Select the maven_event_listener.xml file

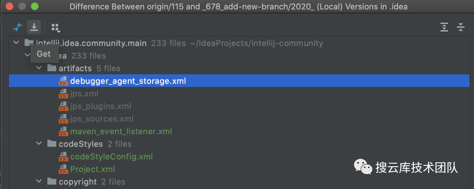pos(121,132)
